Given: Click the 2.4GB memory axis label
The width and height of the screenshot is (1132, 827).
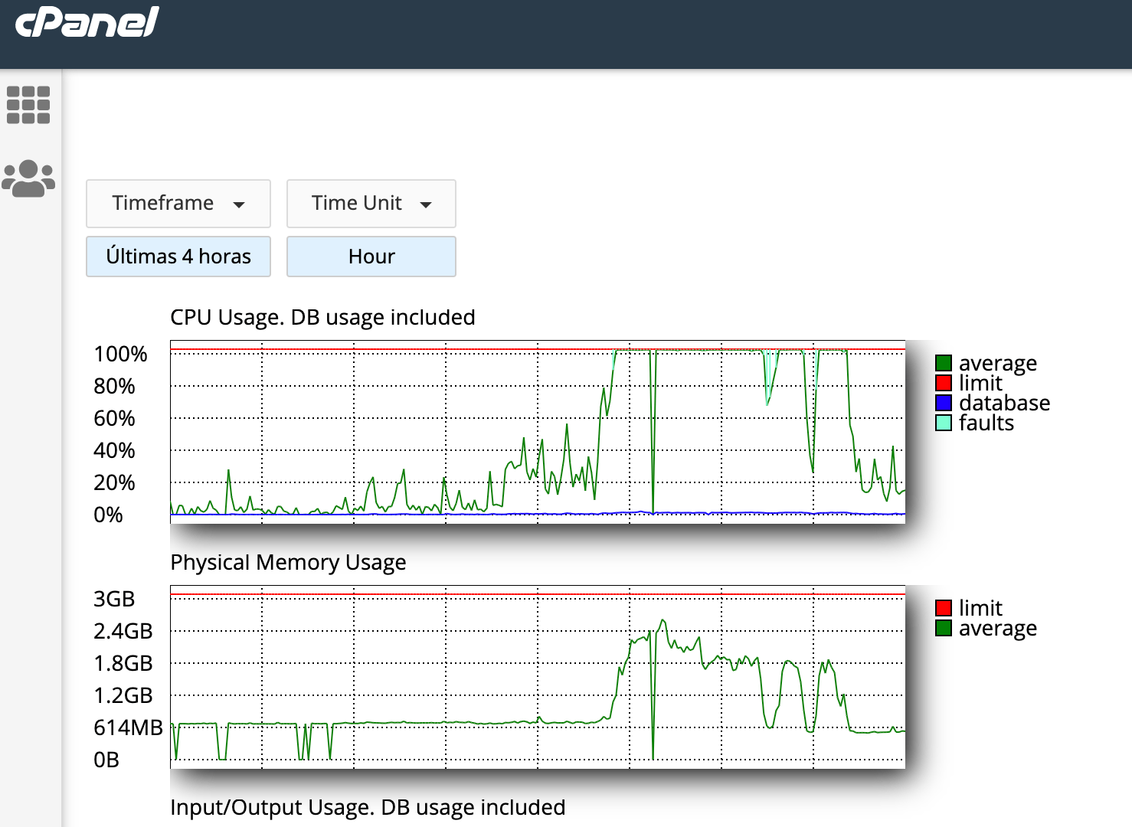Looking at the screenshot, I should tap(123, 632).
